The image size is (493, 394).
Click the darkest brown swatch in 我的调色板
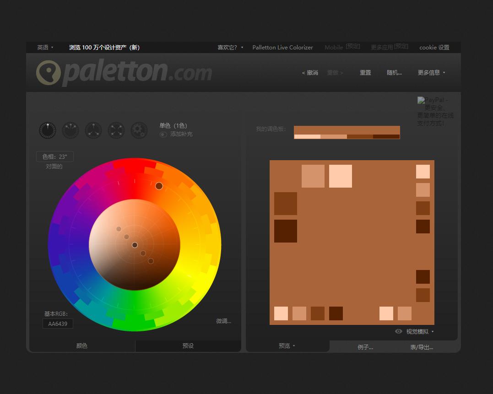point(386,136)
